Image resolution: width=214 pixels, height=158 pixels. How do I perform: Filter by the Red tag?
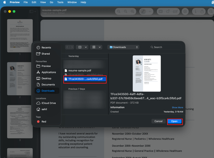(x=47, y=122)
